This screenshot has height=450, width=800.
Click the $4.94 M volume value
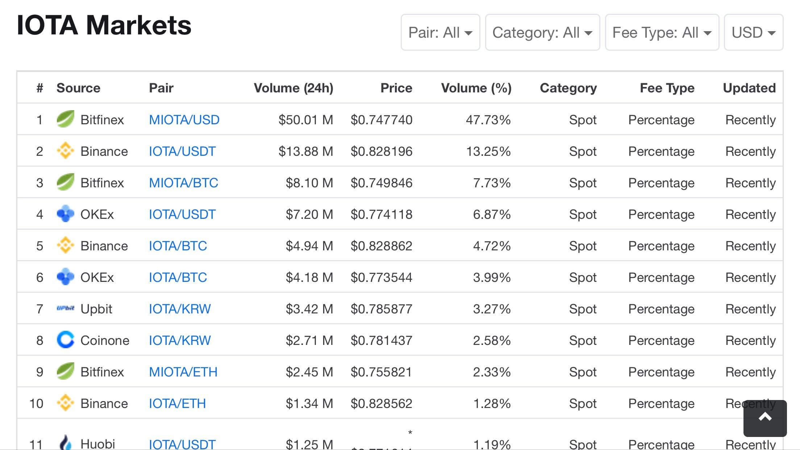(x=309, y=246)
